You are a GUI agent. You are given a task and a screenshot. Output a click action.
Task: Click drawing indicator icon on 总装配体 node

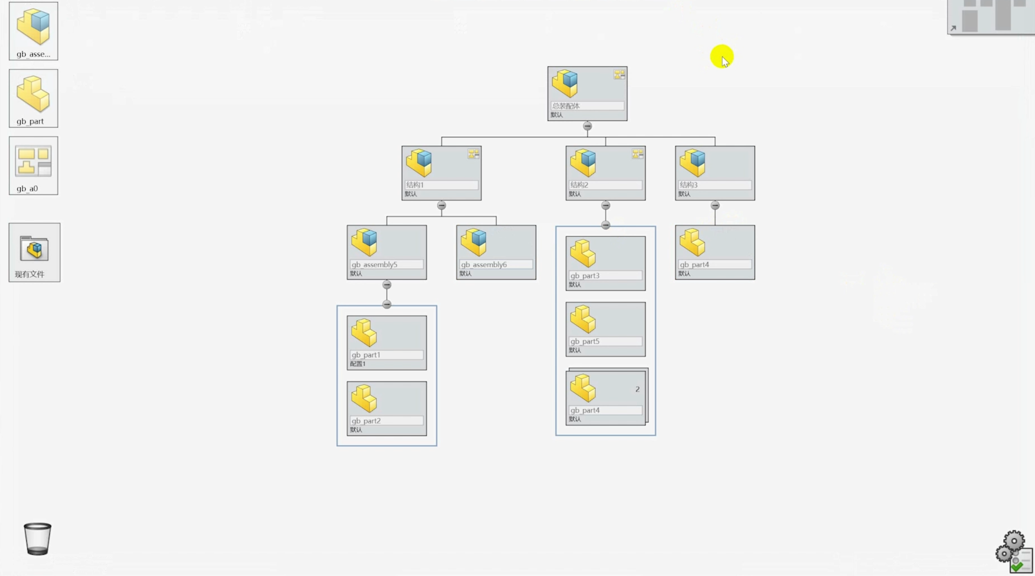619,75
